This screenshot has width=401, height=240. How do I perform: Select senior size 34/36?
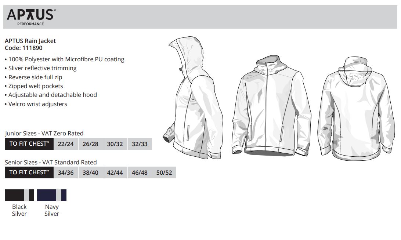(x=66, y=172)
